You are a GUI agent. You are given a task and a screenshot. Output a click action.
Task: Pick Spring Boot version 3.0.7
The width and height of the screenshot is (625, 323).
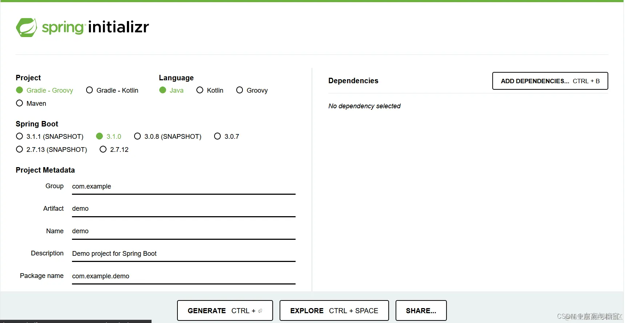(x=227, y=136)
